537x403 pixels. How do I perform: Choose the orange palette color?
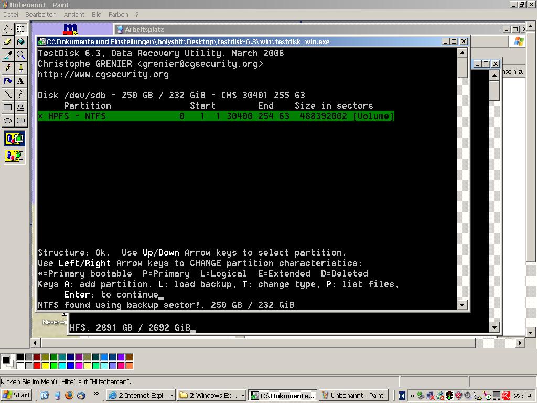pyautogui.click(x=129, y=365)
